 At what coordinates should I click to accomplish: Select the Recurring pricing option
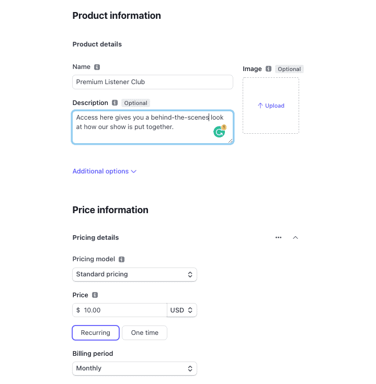96,333
